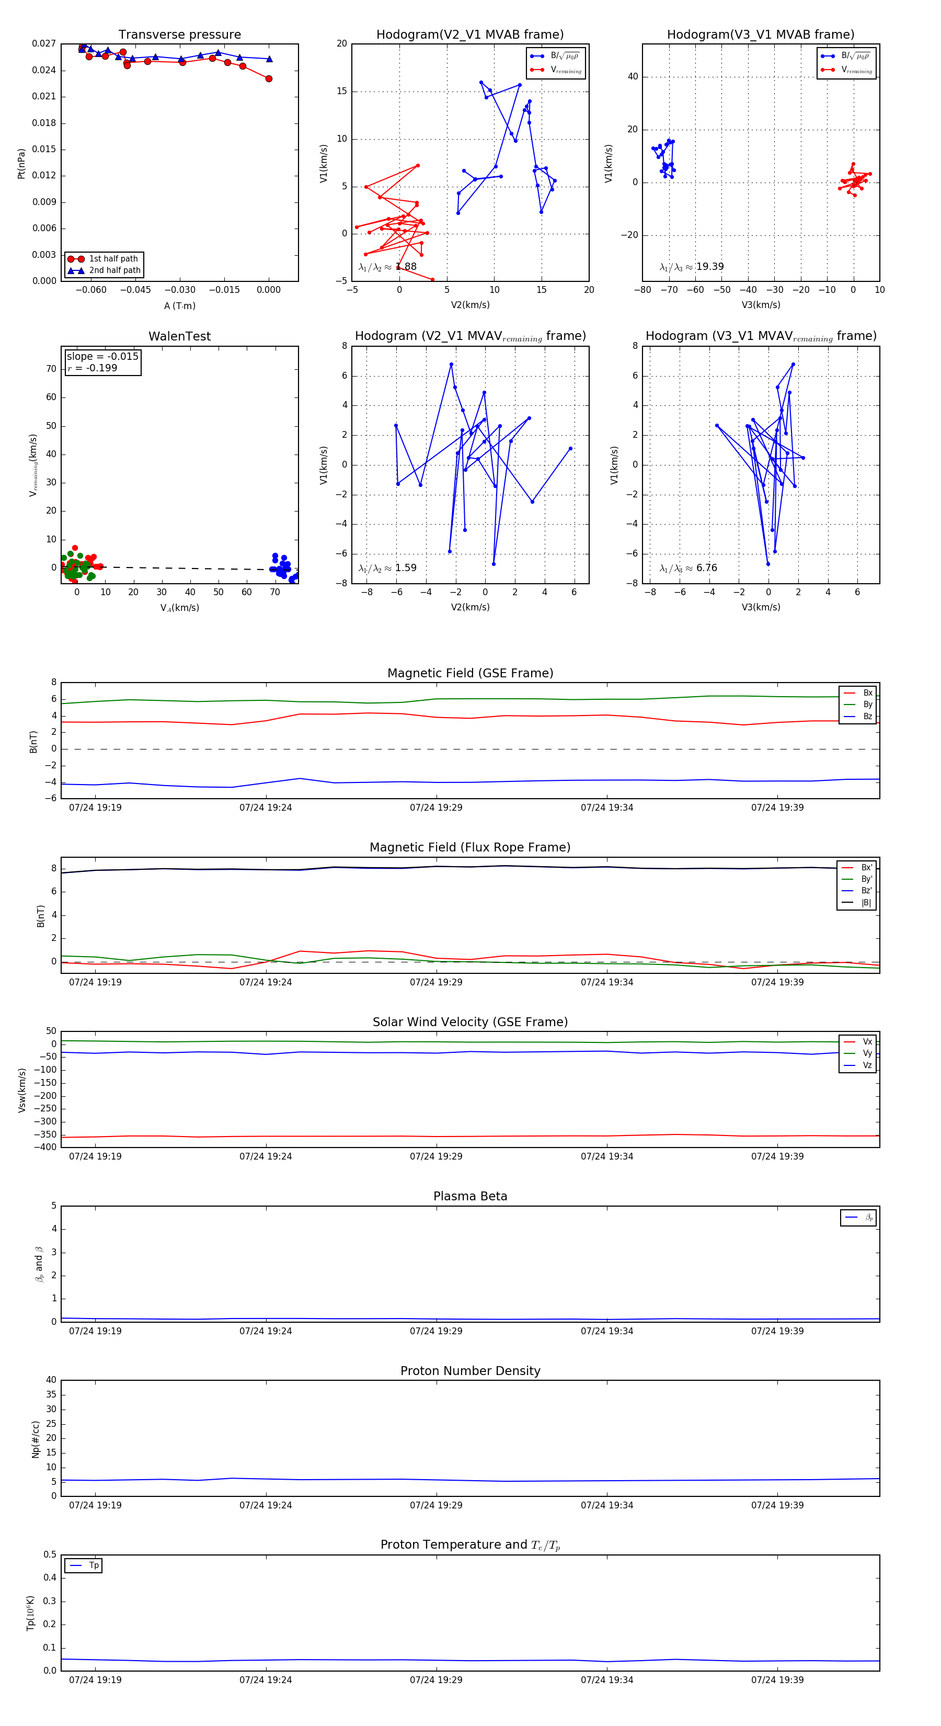Click the 'Hodogram (V3_V1 MVAVremaining frame)' title
This screenshot has height=1726, width=941.
[x=761, y=336]
